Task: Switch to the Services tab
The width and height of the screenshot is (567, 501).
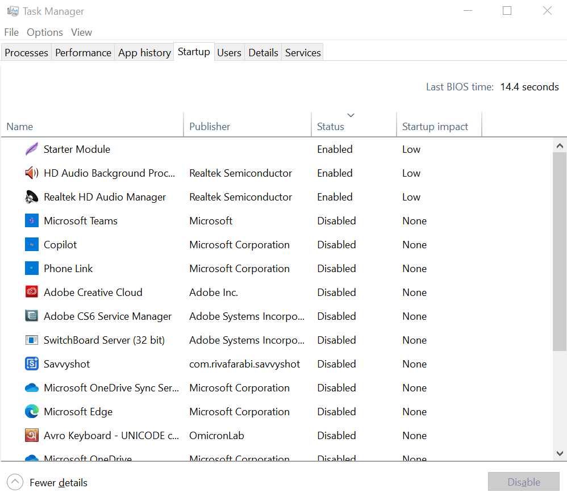Action: point(303,53)
